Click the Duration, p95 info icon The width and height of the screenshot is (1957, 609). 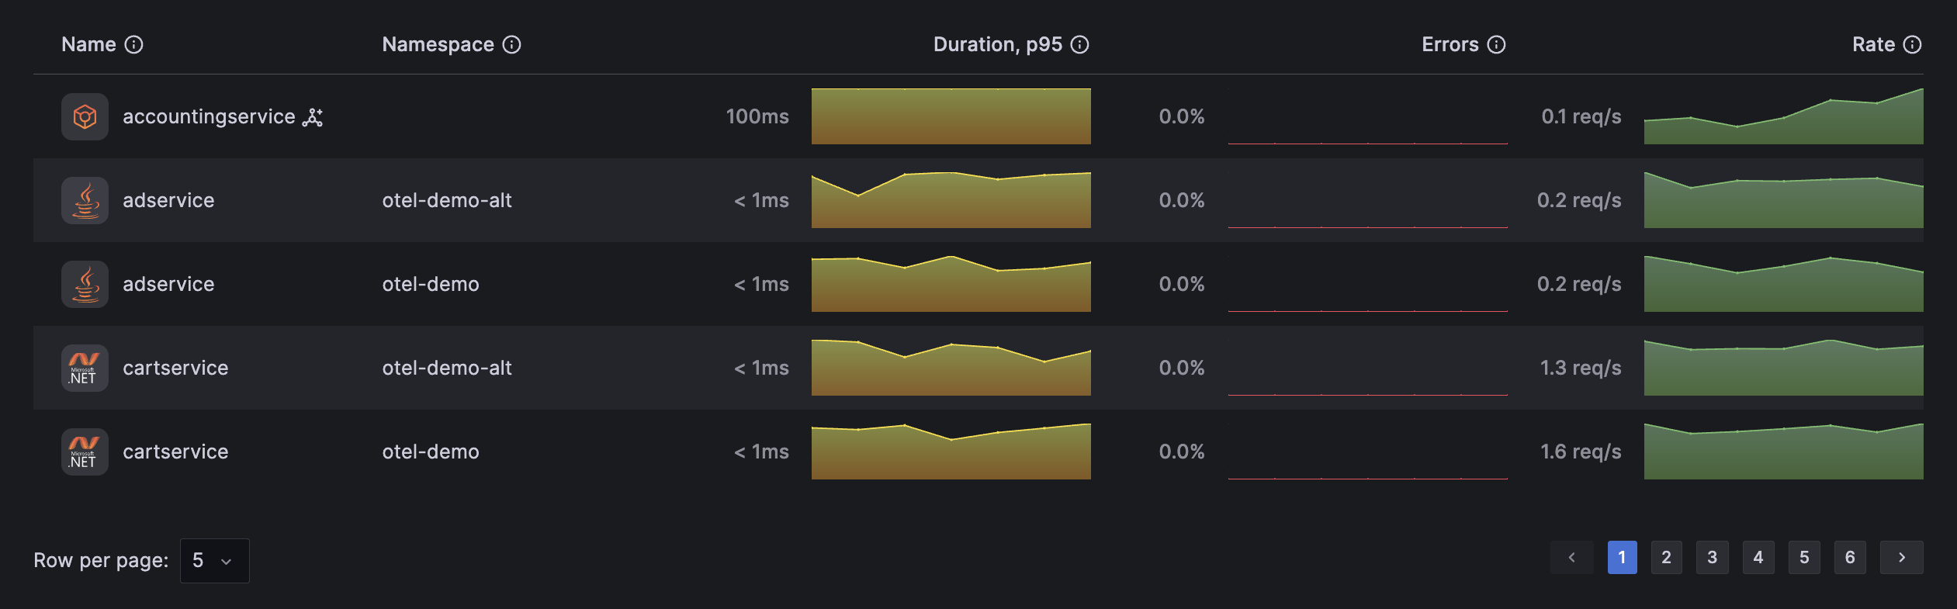pyautogui.click(x=1080, y=45)
